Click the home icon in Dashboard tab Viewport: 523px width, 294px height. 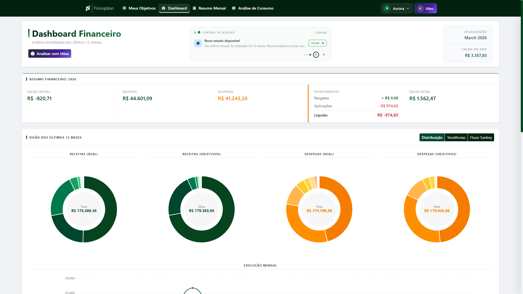click(x=163, y=8)
